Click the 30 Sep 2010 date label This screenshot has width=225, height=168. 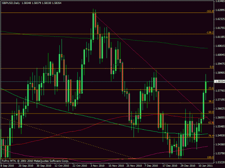(44, 165)
